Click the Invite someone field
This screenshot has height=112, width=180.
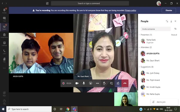tap(155, 29)
